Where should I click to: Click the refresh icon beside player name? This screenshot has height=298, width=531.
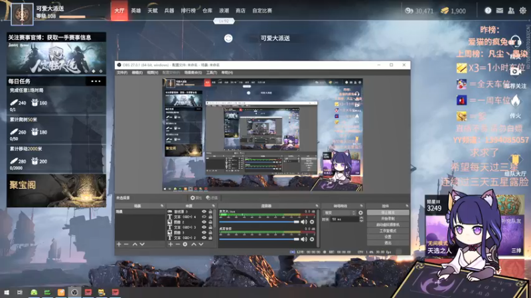[x=228, y=38]
